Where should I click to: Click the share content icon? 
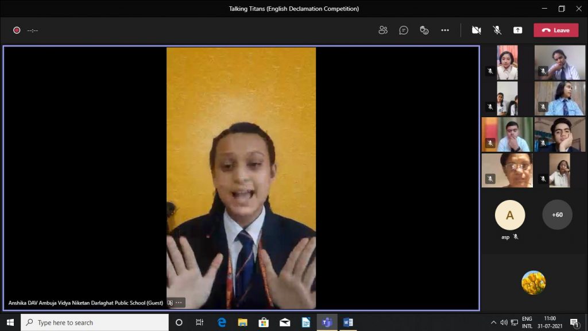tap(517, 30)
